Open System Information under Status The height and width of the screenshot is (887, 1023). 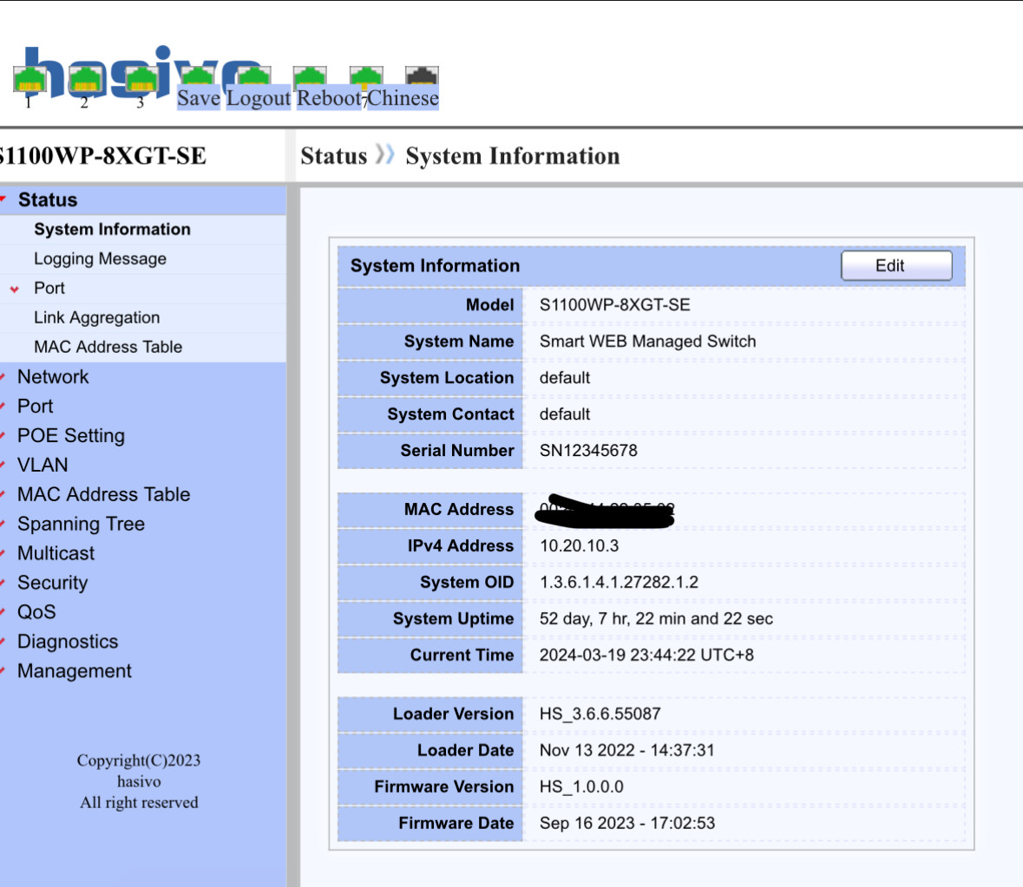112,230
